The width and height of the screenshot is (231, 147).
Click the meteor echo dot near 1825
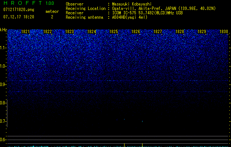point(124,119)
